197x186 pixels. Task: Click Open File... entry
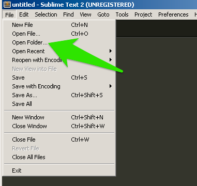(x=59, y=34)
